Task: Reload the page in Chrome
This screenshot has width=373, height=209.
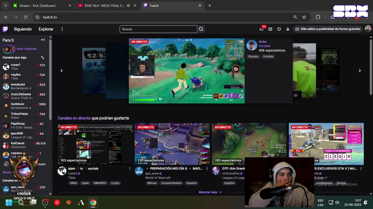Action: click(x=26, y=17)
